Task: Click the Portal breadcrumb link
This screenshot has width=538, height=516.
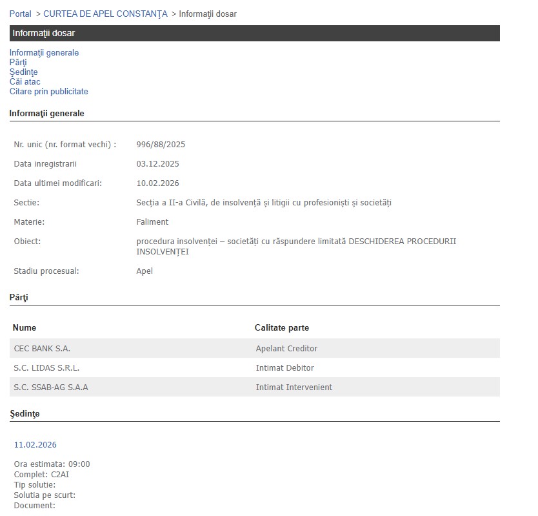Action: click(x=20, y=14)
